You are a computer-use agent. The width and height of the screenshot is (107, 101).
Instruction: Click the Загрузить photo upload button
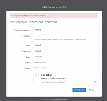tap(38, 57)
